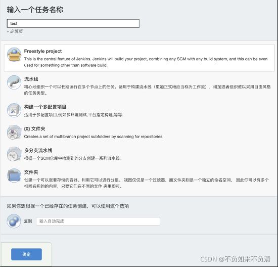Select the 文件夹 title
The image size is (278, 267).
(x=31, y=172)
